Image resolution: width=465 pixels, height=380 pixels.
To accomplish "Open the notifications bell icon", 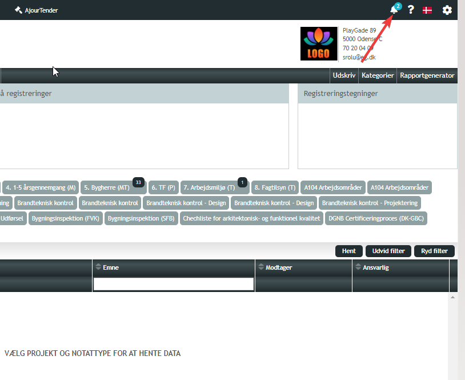I will pos(394,10).
